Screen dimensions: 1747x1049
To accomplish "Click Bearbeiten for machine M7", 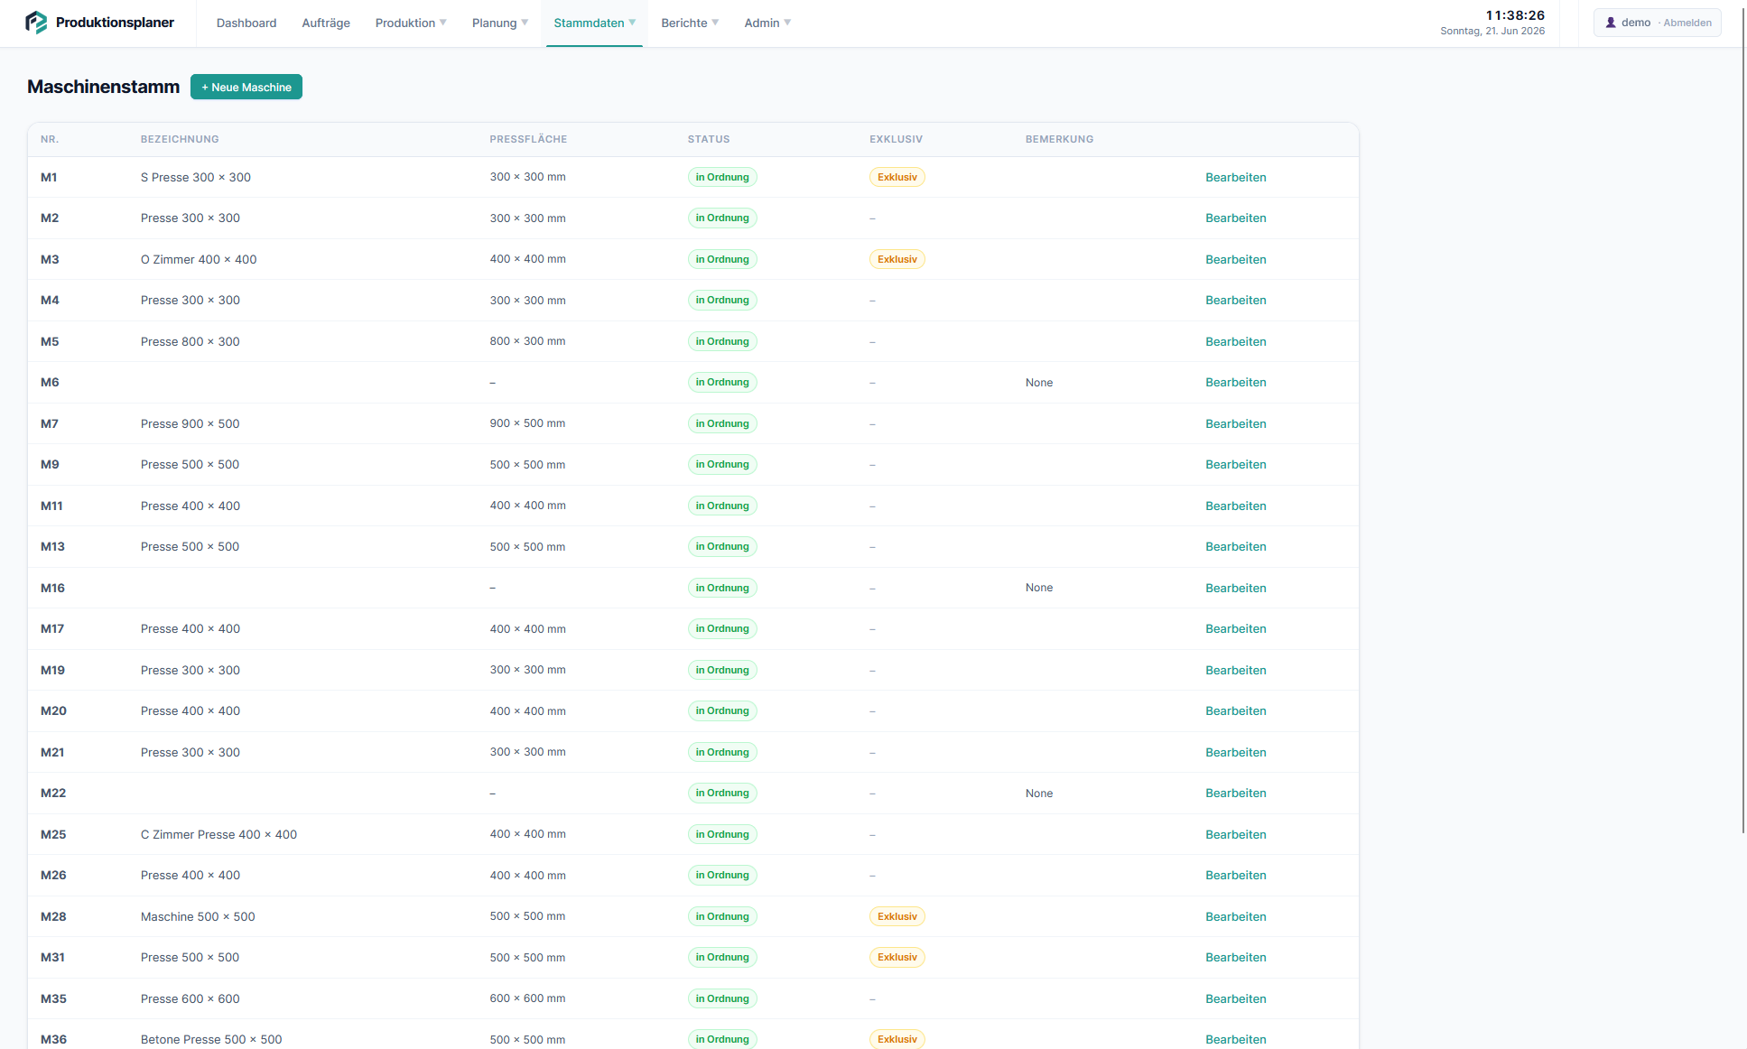I will pos(1235,423).
